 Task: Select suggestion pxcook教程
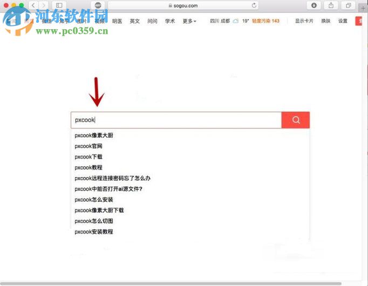coord(88,167)
